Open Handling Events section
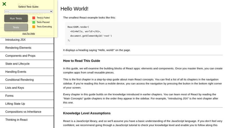 [27, 72]
